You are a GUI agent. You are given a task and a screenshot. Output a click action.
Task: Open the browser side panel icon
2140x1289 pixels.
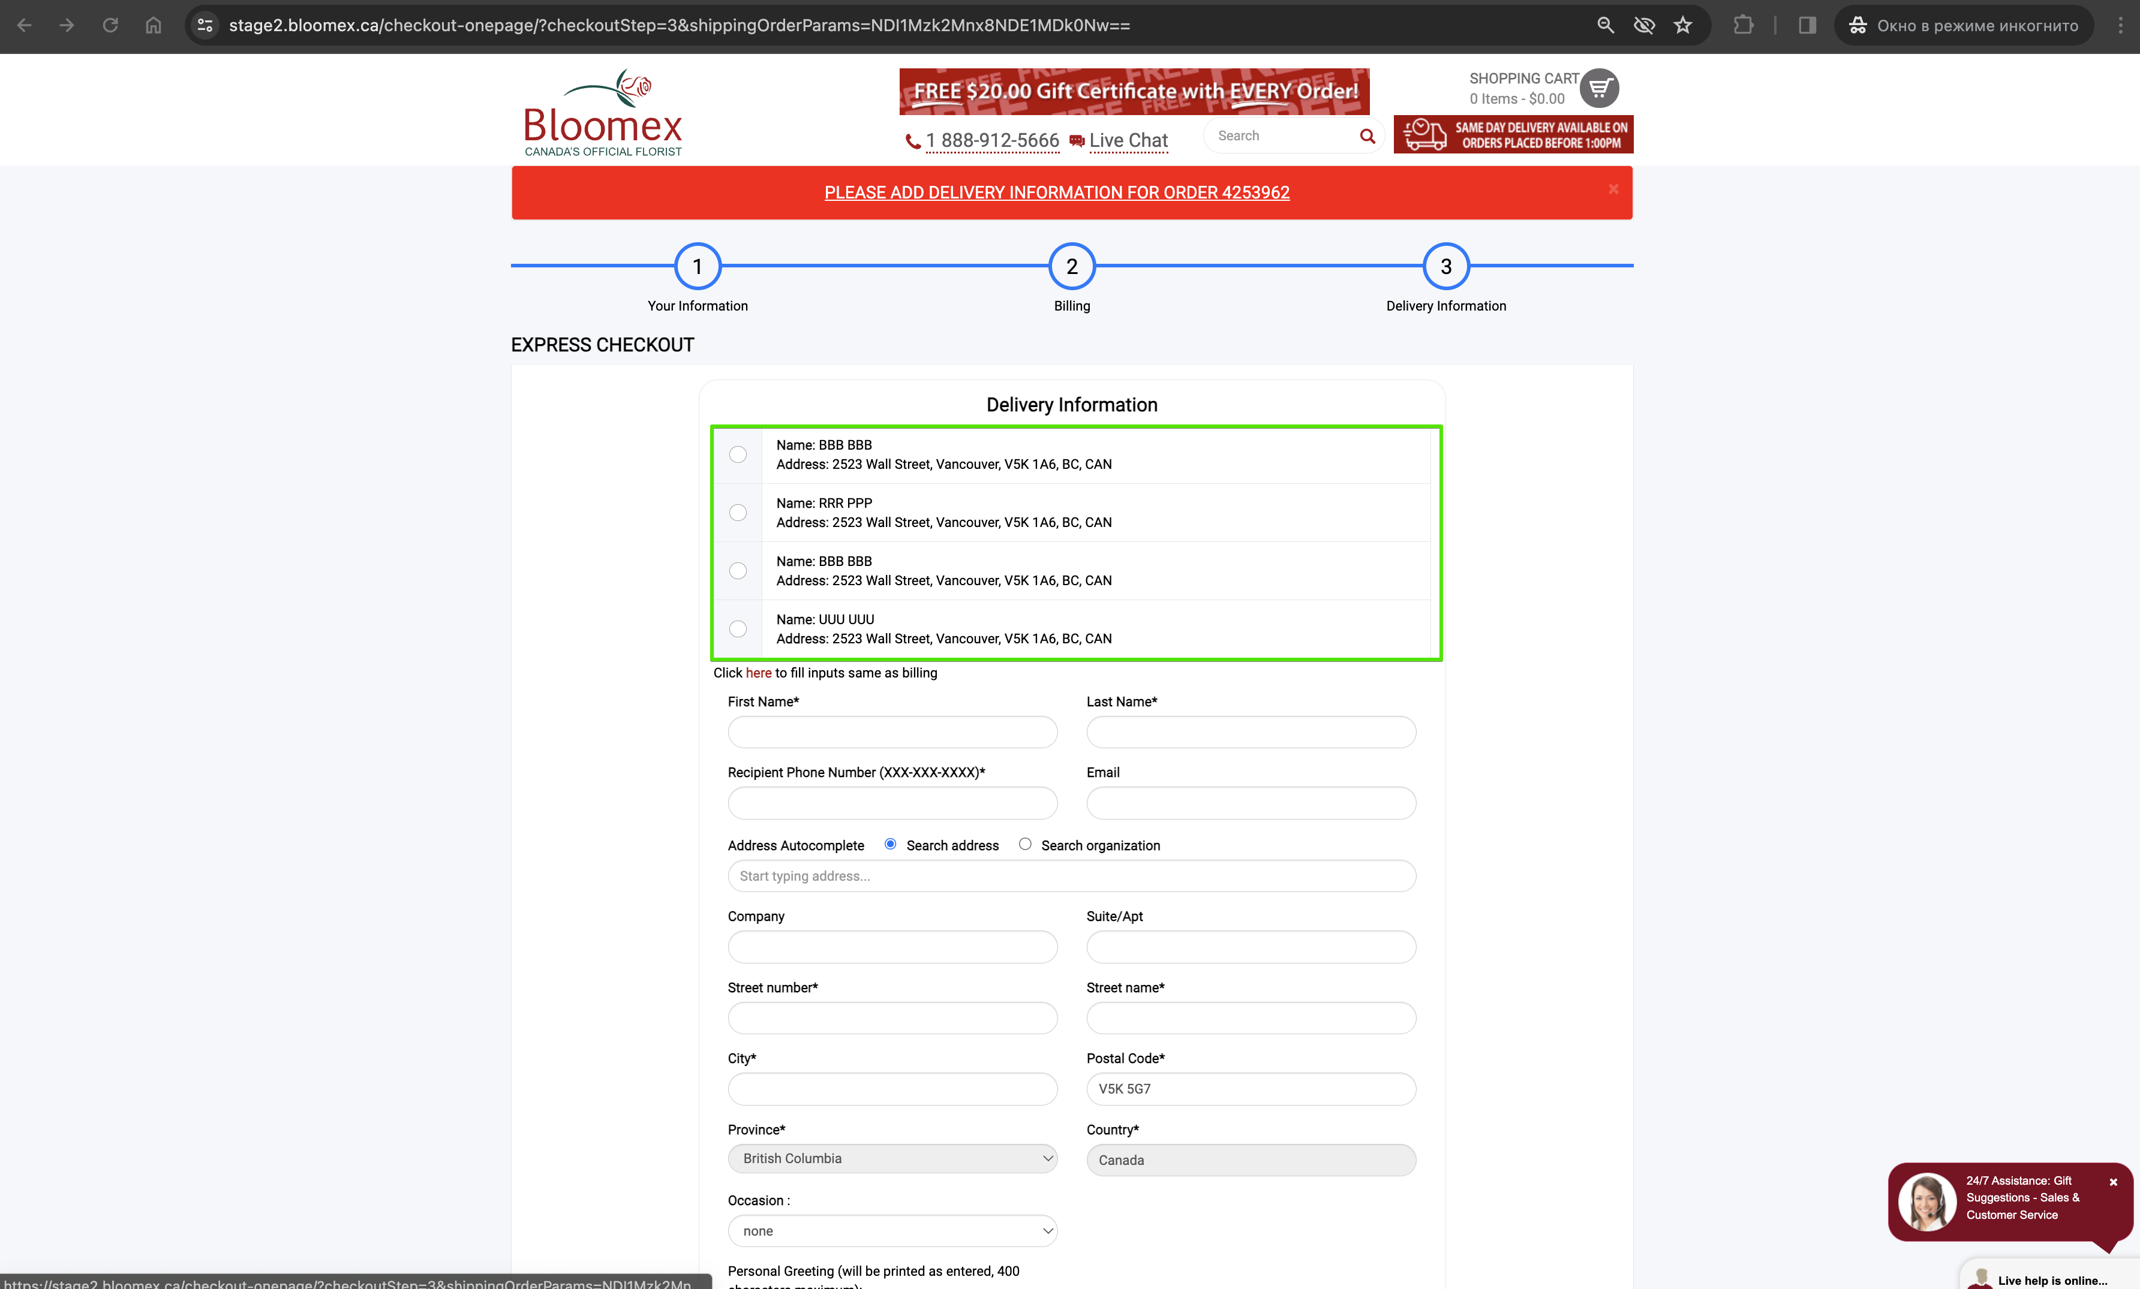tap(1807, 25)
